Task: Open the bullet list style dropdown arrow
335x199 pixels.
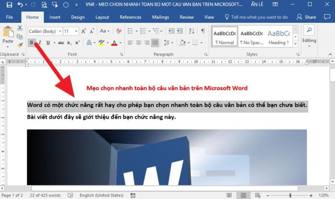Action: click(x=136, y=31)
